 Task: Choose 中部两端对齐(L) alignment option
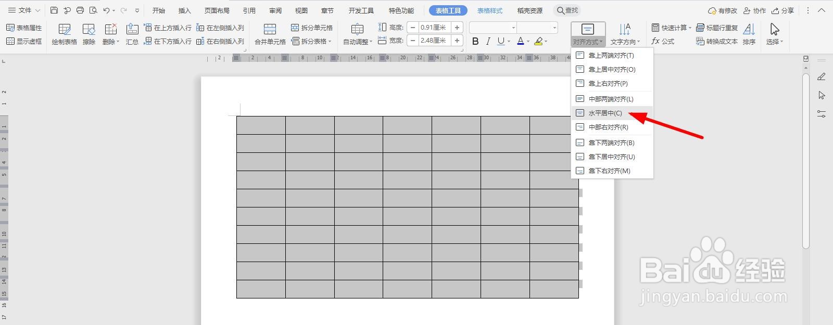[612, 99]
